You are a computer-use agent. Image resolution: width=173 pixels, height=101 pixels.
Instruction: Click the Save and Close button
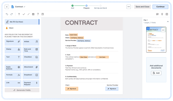142,7
